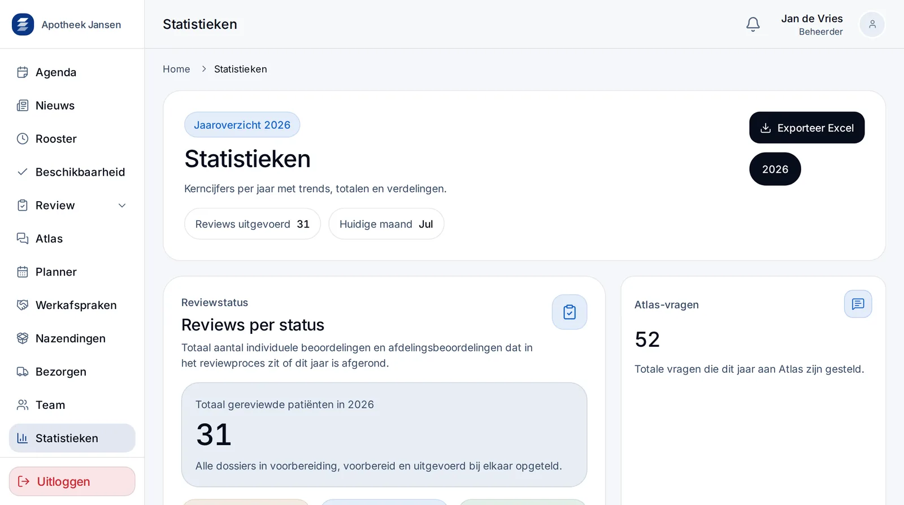Open Nazendingen page

(72, 338)
